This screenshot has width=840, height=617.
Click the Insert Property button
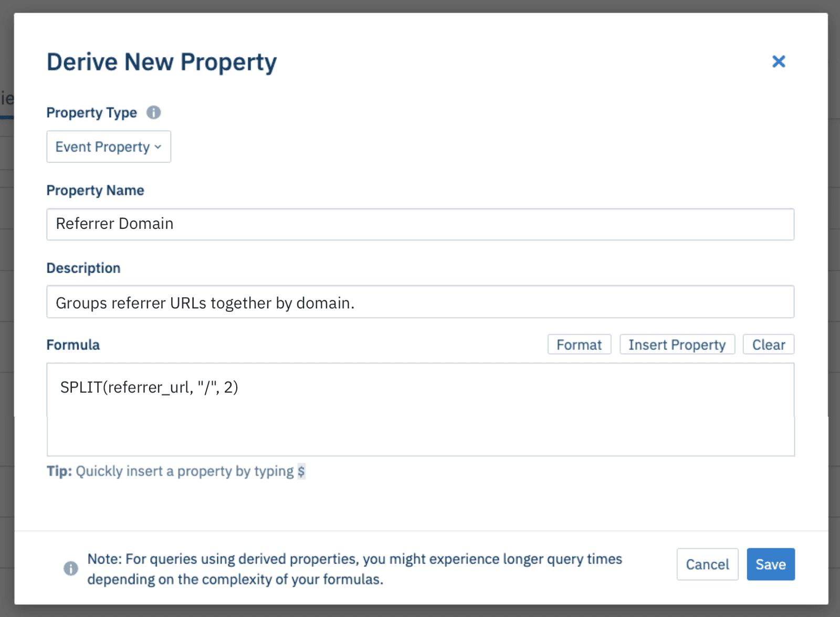point(677,344)
